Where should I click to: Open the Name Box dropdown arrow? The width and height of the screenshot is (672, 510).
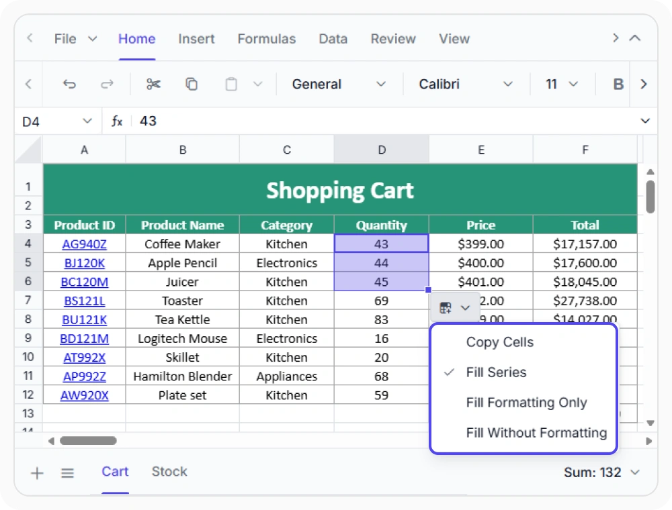pos(87,121)
